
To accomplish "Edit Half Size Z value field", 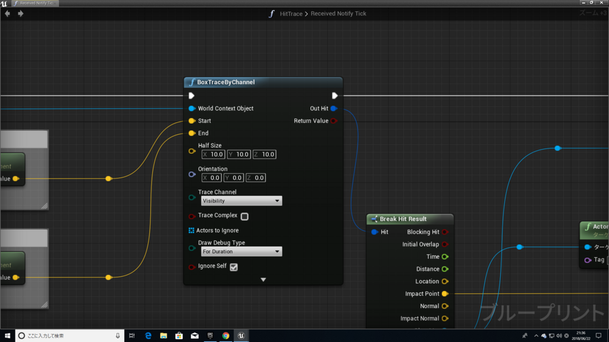I will click(264, 154).
